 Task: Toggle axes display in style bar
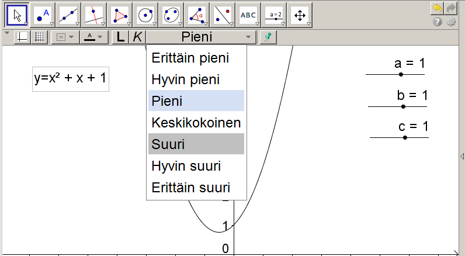click(22, 37)
